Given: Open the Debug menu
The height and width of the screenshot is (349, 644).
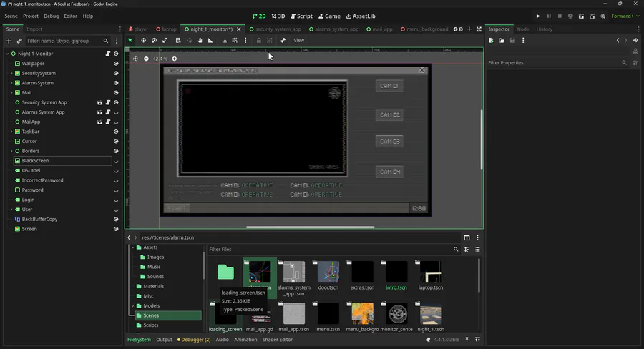Looking at the screenshot, I should coord(51,16).
